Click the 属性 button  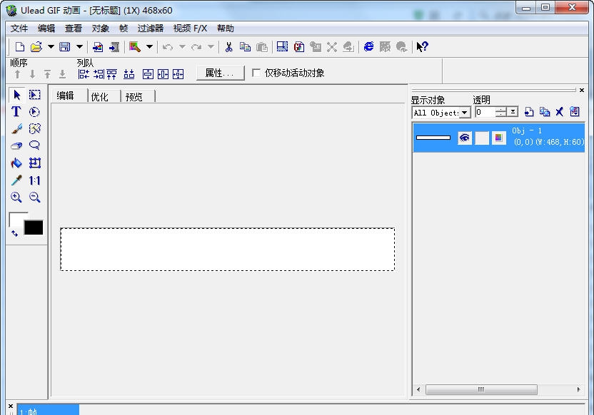(220, 72)
